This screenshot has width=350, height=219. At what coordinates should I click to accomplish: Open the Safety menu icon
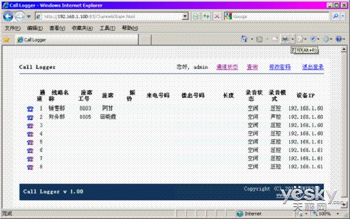tap(314, 39)
